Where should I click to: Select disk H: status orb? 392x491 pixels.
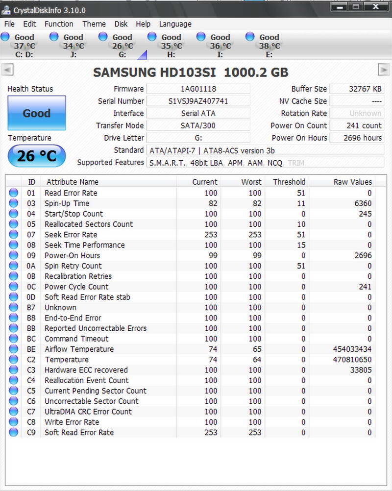click(152, 37)
